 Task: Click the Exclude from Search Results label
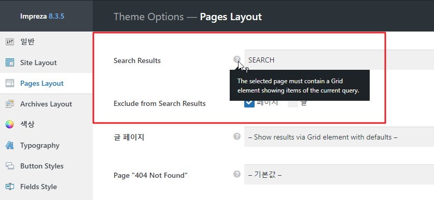(x=160, y=104)
